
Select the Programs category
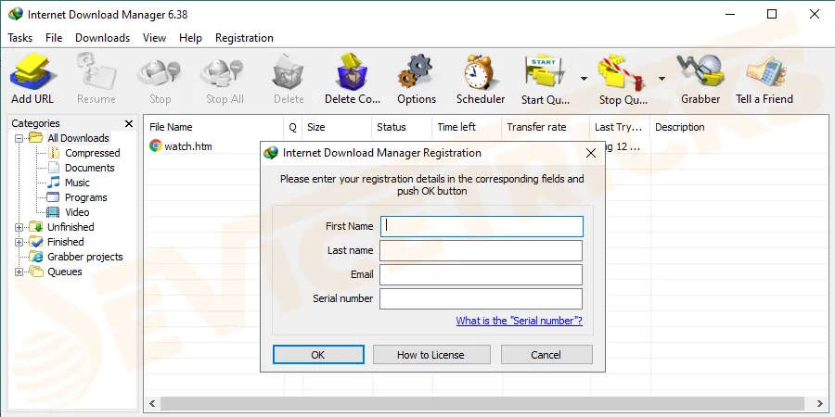(85, 198)
